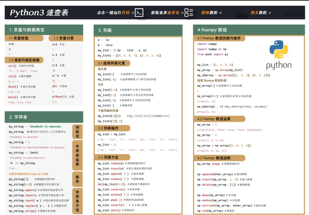The width and height of the screenshot is (309, 215).
Task: Click label 3.2 列表操作
Action: 112,128
